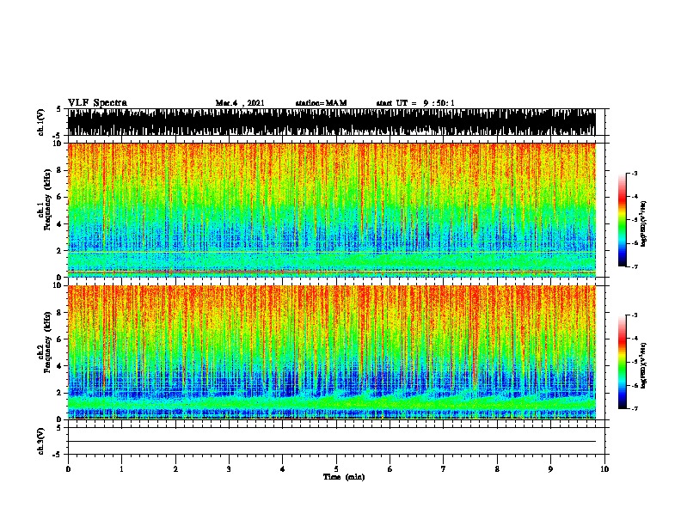The height and width of the screenshot is (526, 681).
Task: Click the "log(PSD)" unit label beside ch.1 color bar
Action: (643, 223)
